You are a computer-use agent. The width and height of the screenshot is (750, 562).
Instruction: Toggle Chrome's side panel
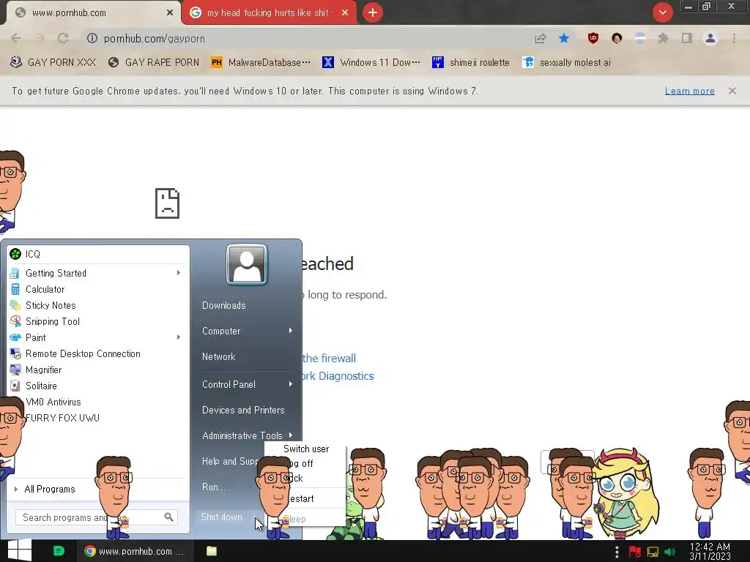point(687,38)
